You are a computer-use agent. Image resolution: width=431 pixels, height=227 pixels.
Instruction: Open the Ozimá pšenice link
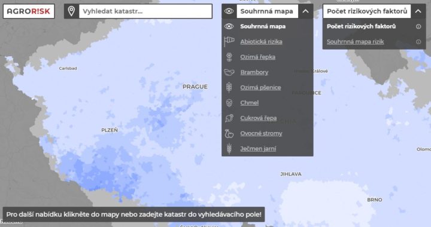(x=260, y=87)
